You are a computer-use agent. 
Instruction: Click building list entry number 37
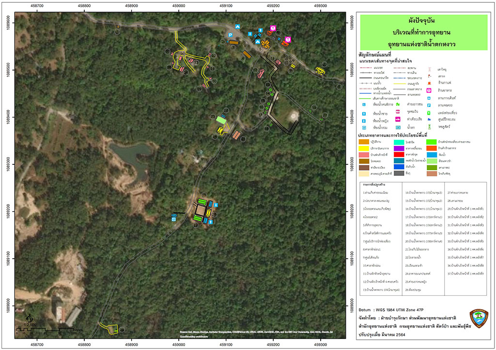click(465, 274)
